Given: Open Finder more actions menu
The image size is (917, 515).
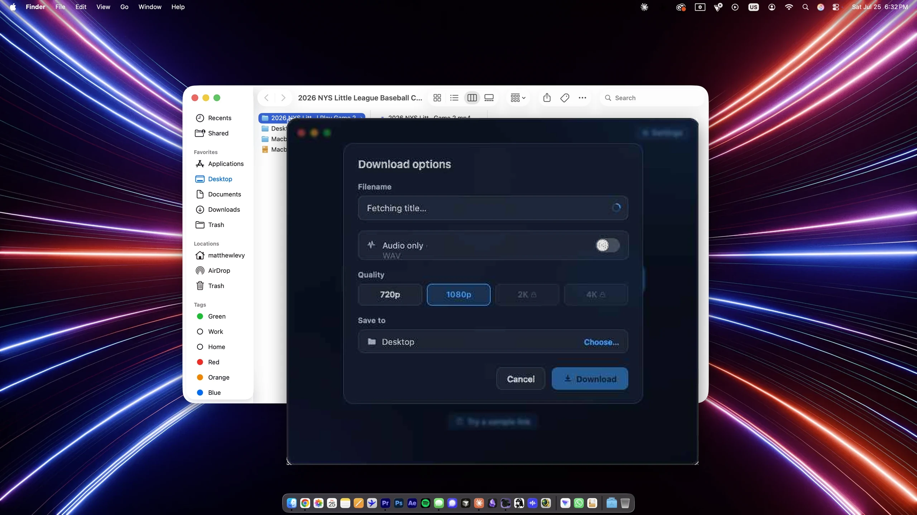Looking at the screenshot, I should [x=582, y=98].
